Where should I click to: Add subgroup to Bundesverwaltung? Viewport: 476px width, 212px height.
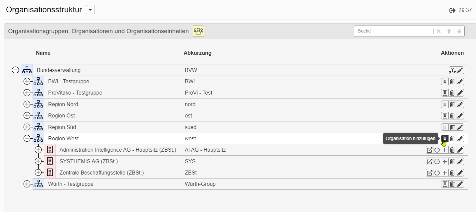pyautogui.click(x=452, y=70)
